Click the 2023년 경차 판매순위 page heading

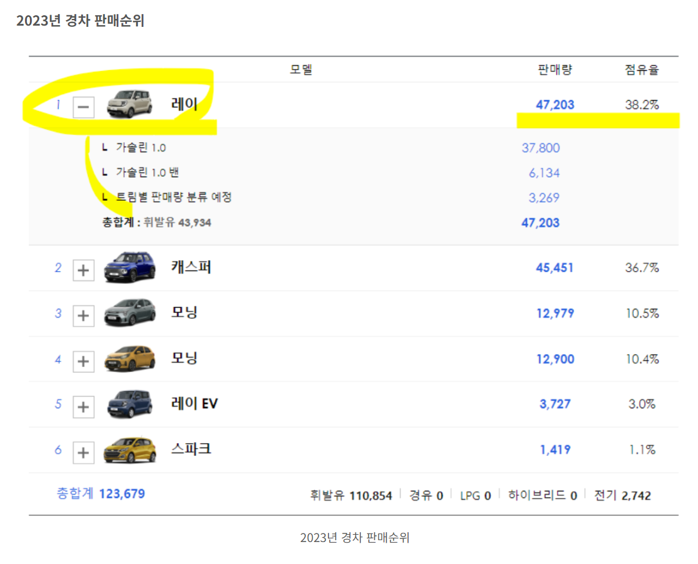(x=80, y=21)
